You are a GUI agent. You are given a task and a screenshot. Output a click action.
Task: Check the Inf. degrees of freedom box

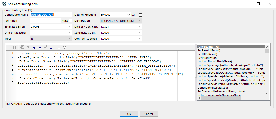coord(140,15)
